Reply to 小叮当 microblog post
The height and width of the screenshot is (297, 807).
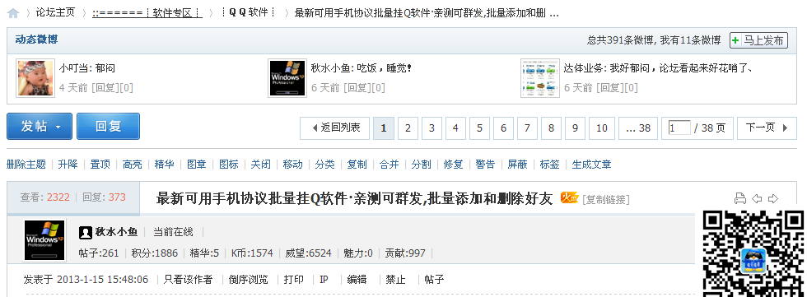pos(105,88)
